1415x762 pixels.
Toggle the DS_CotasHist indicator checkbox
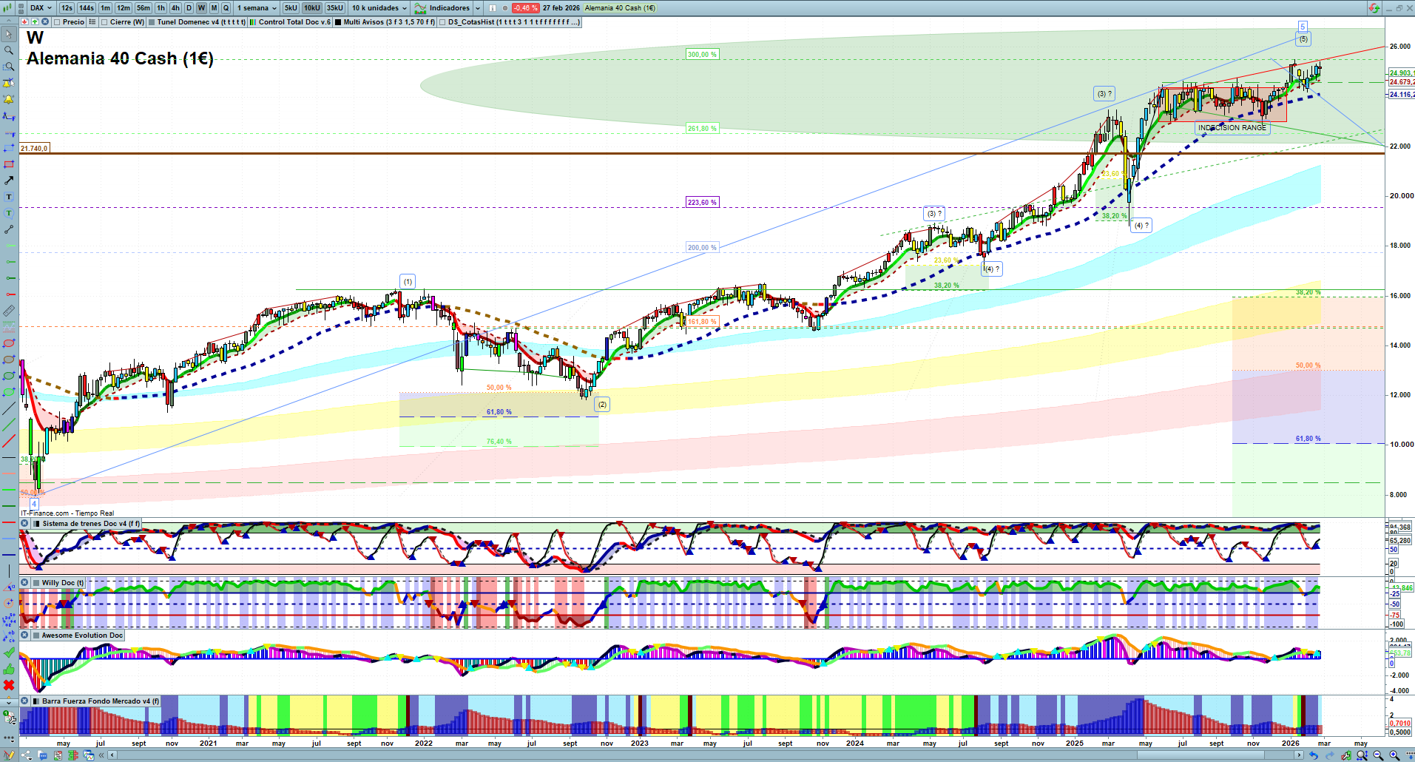442,22
